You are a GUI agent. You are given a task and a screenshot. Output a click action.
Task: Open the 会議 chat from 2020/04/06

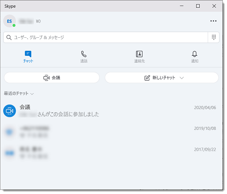pyautogui.click(x=111, y=111)
